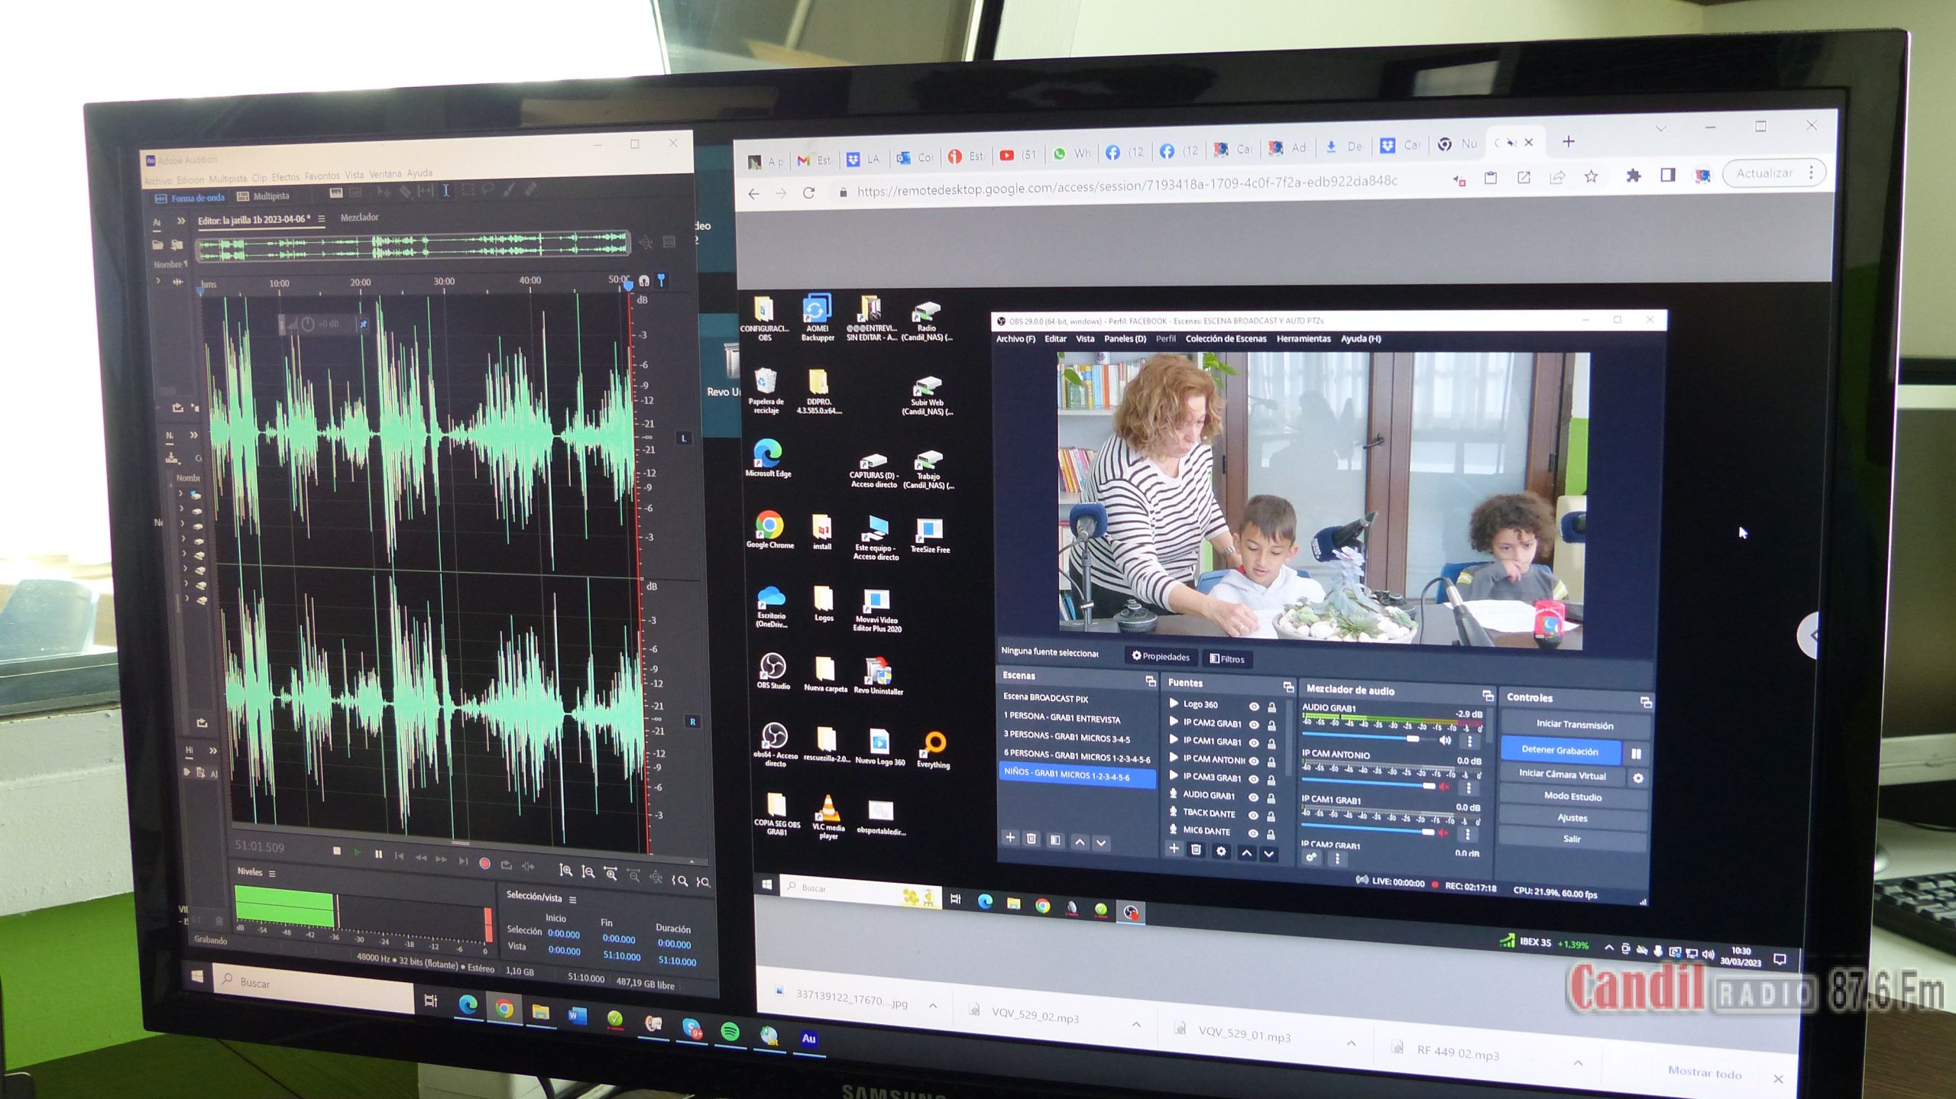1956x1099 pixels.
Task: Open advanced audio properties gears in mixer
Action: pyautogui.click(x=1312, y=857)
